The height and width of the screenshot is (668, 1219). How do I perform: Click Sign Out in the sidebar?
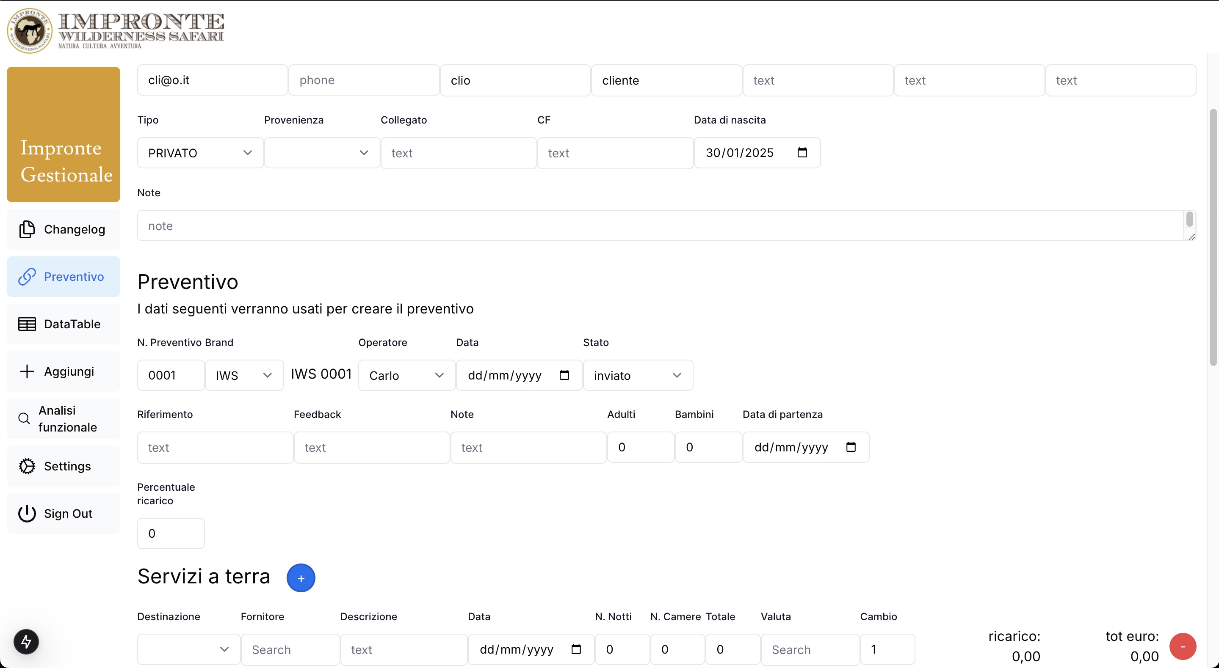pos(64,514)
